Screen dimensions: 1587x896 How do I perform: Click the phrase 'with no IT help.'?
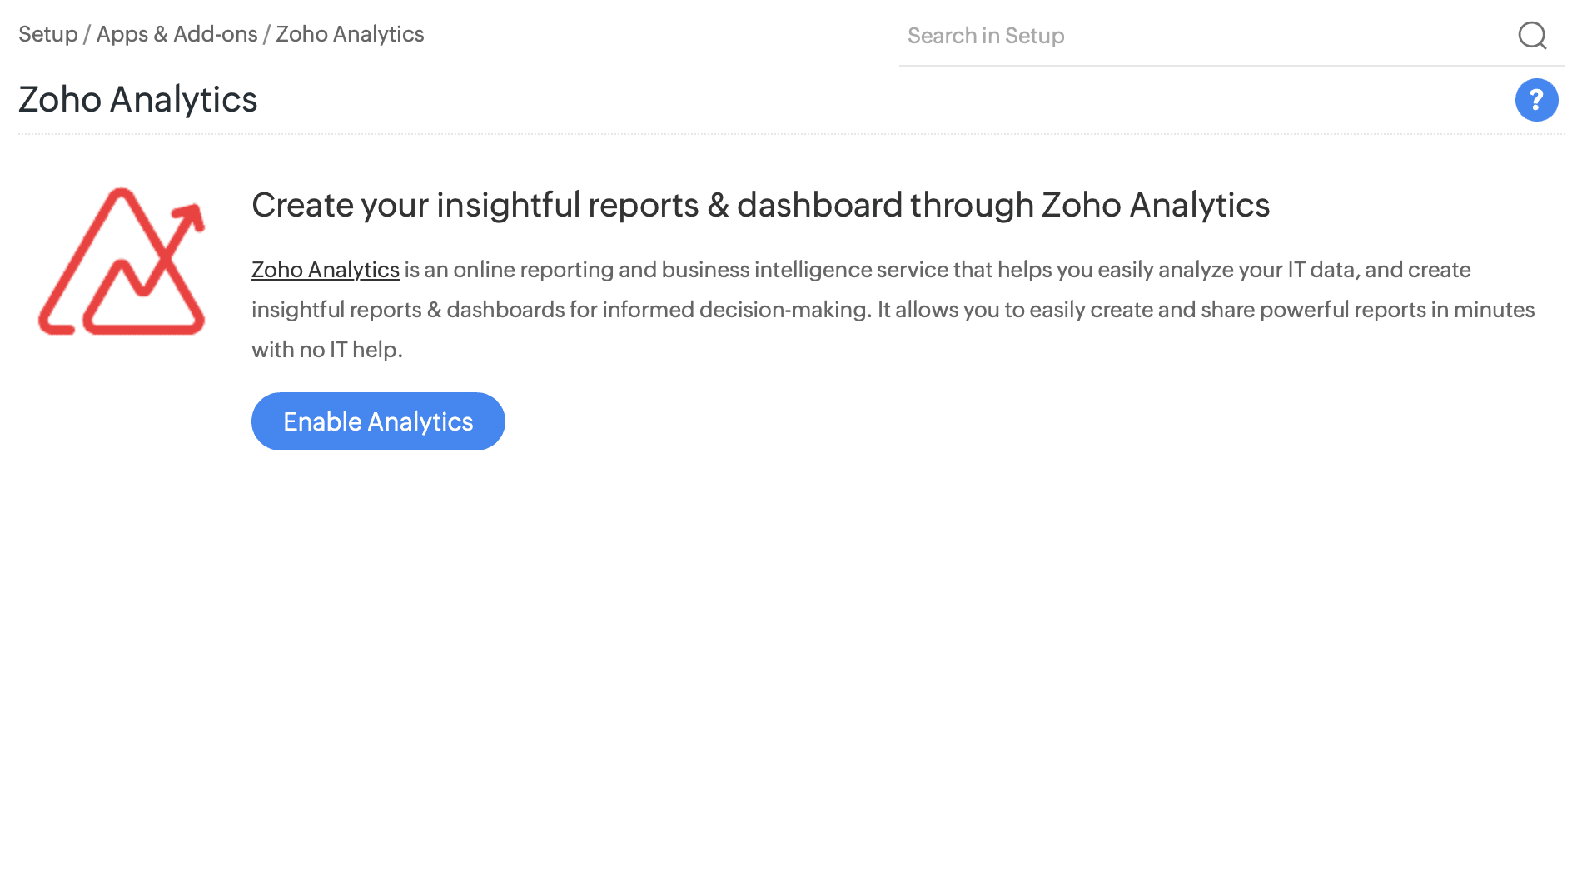[326, 350]
